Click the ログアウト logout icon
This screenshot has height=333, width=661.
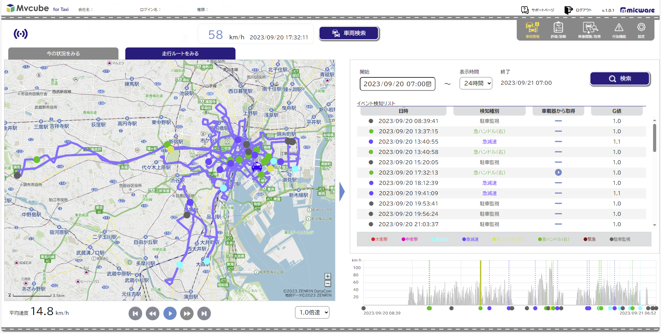click(568, 10)
